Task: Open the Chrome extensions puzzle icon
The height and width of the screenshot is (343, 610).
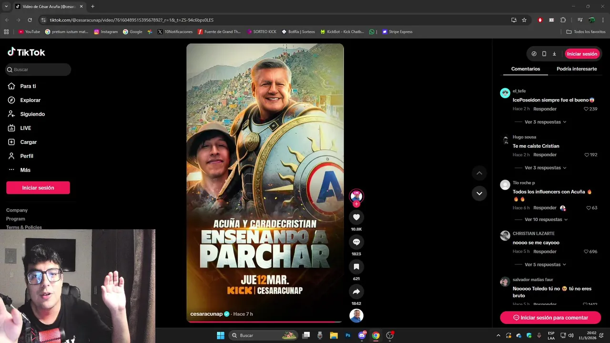Action: tap(563, 20)
